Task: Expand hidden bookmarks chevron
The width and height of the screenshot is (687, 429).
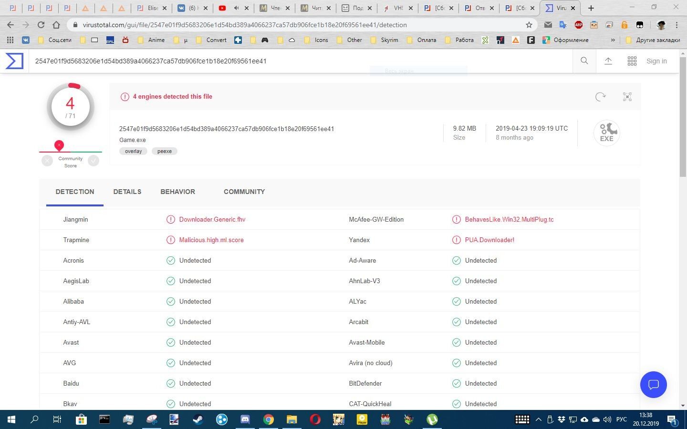Action: tap(613, 40)
